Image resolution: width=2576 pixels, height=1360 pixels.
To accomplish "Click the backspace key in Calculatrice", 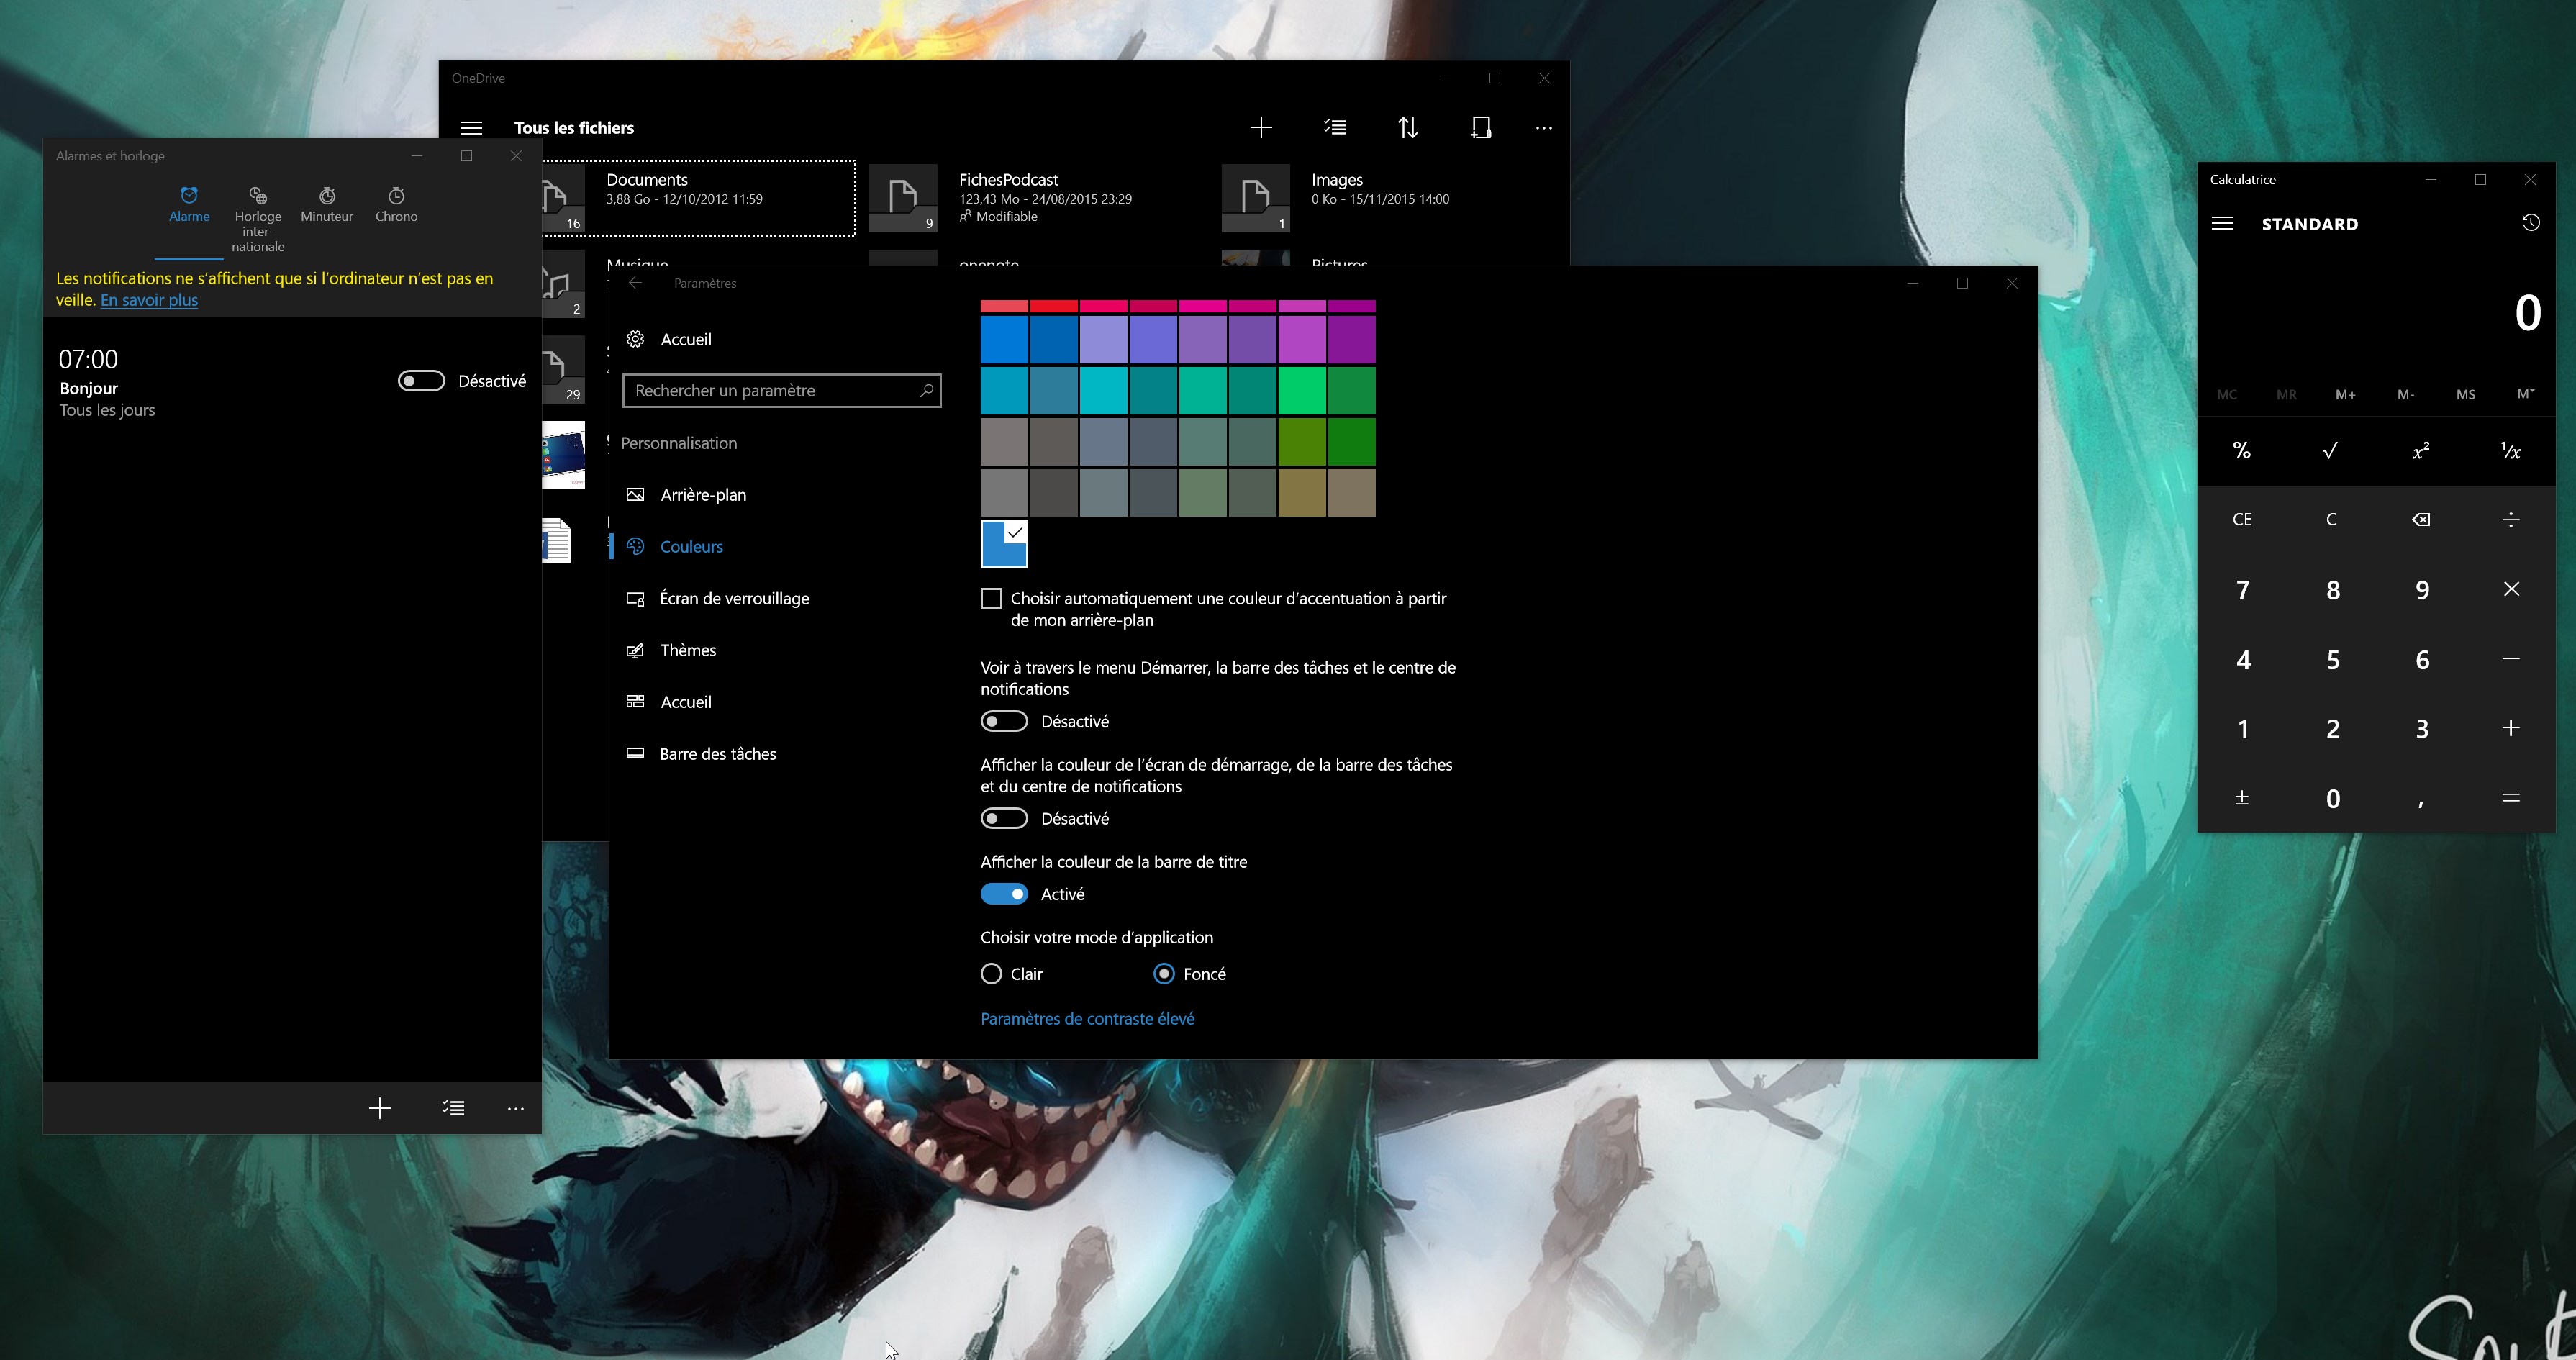I will point(2421,519).
